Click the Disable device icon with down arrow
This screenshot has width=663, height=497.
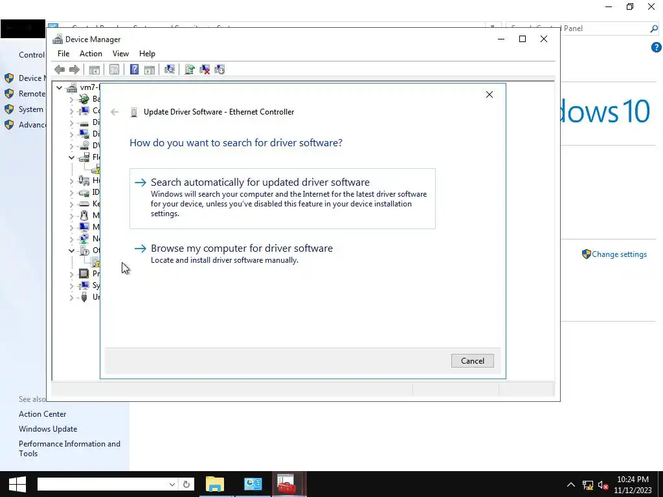click(x=219, y=69)
